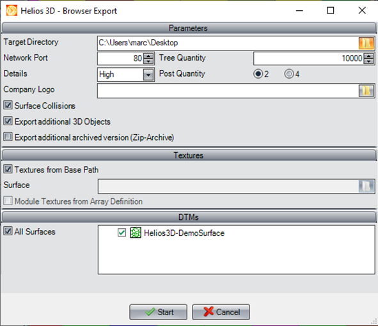Cancel the browser export dialog
The image size is (378, 326).
point(221,312)
